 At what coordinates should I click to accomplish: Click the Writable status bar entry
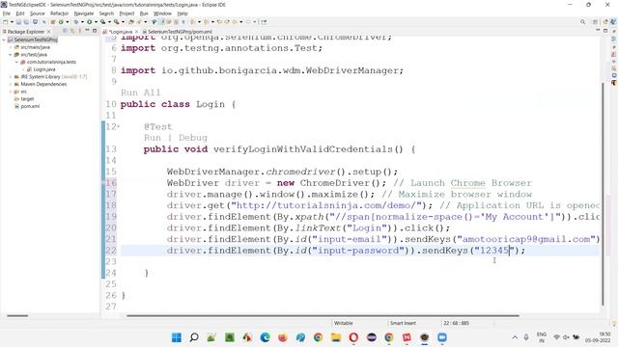344,323
